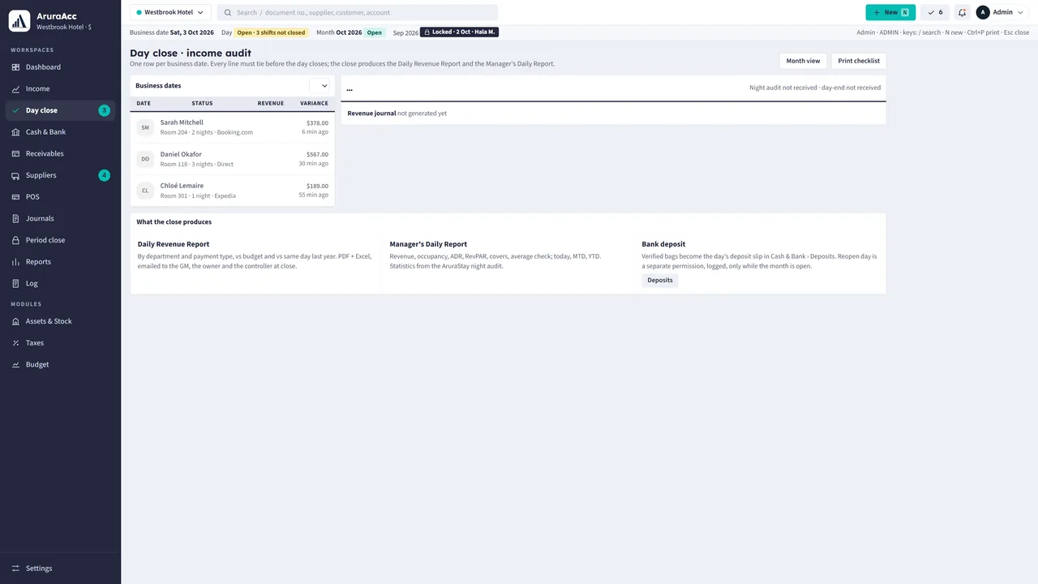Image resolution: width=1038 pixels, height=584 pixels.
Task: Open Period close lock icon
Action: tap(16, 240)
